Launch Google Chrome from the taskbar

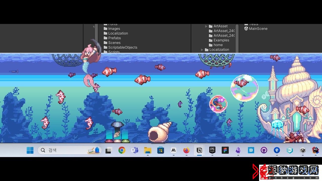pos(122,150)
